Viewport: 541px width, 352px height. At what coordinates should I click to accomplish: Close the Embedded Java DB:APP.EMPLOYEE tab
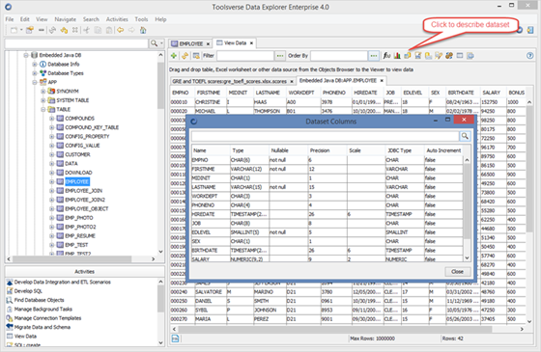pyautogui.click(x=382, y=81)
